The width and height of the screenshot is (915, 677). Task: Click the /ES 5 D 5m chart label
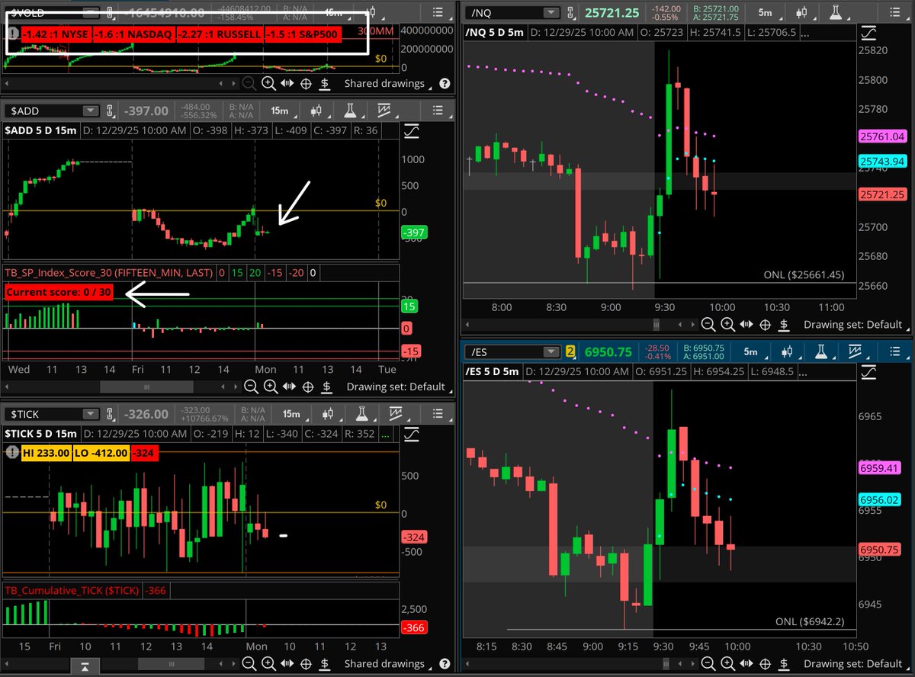click(492, 372)
